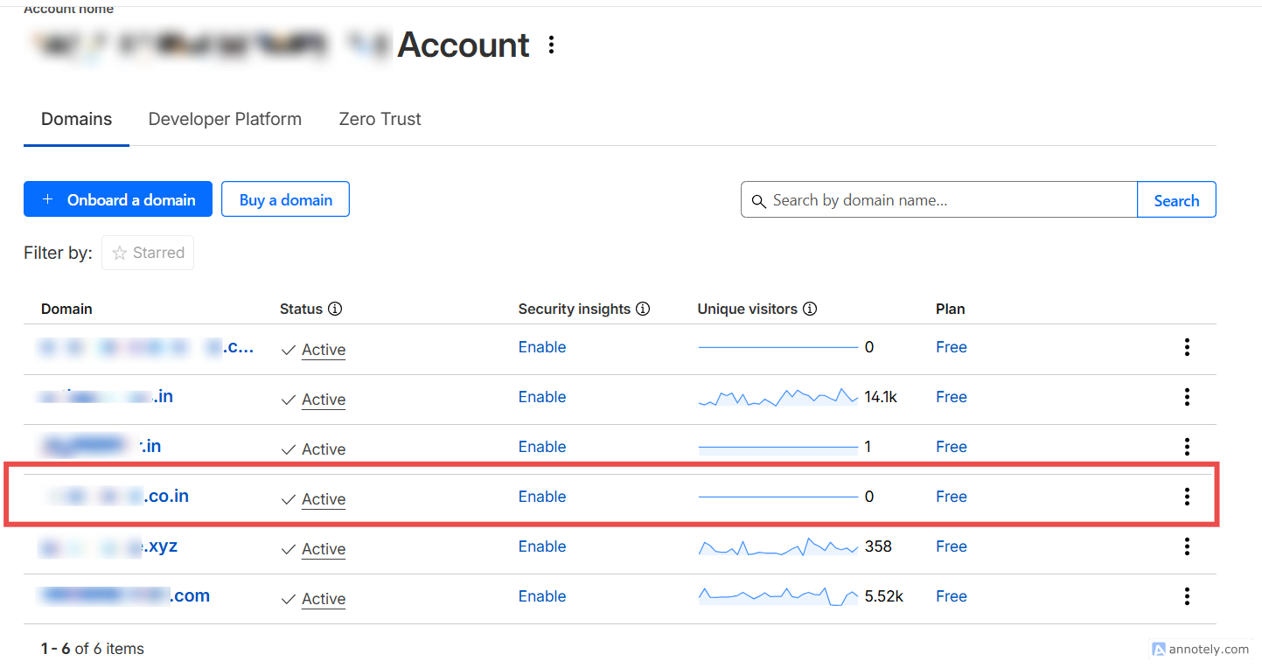Image resolution: width=1262 pixels, height=668 pixels.
Task: Select the Domains tab
Action: click(x=77, y=119)
